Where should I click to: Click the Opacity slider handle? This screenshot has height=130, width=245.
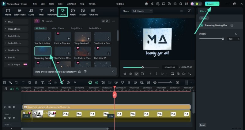point(223,39)
